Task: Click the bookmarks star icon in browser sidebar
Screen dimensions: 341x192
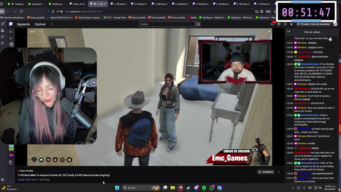Action: [2, 43]
